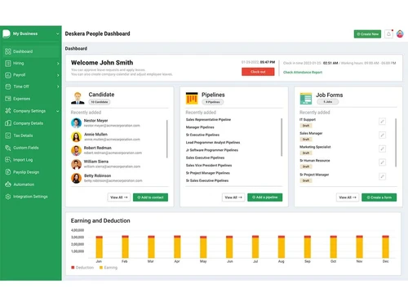408x306 pixels.
Task: Click the Tax Details icon
Action: tap(8, 135)
